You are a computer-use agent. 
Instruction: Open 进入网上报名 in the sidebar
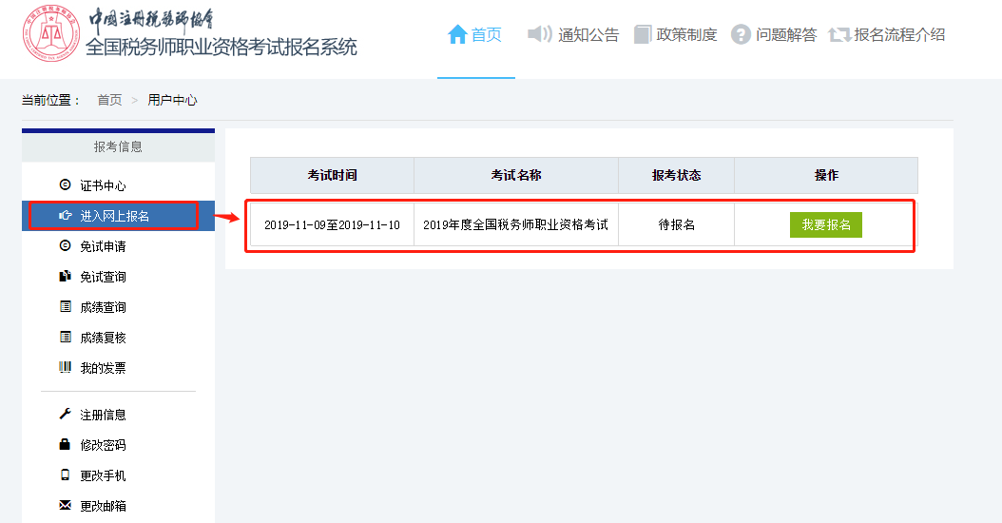pyautogui.click(x=114, y=216)
